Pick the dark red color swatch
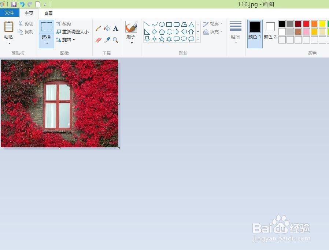 click(x=298, y=24)
